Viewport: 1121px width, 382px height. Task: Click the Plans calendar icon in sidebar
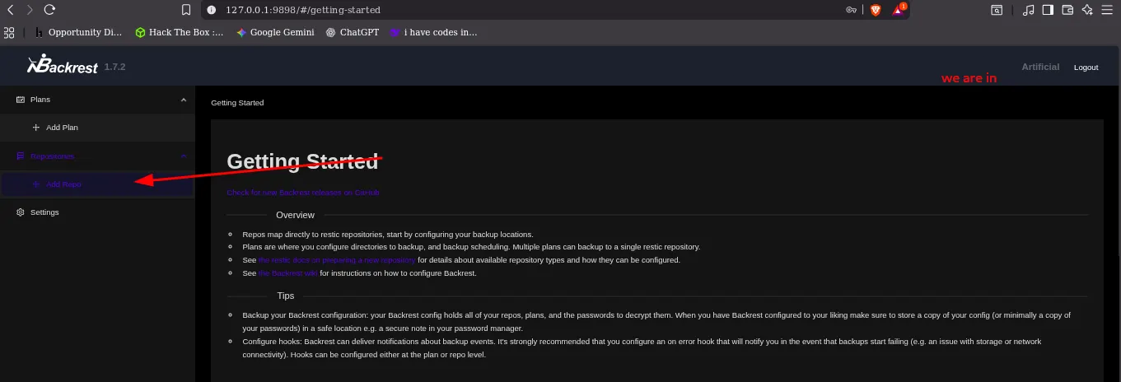21,100
